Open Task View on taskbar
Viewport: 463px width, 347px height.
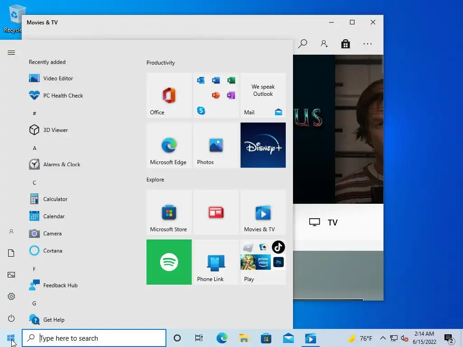point(199,338)
